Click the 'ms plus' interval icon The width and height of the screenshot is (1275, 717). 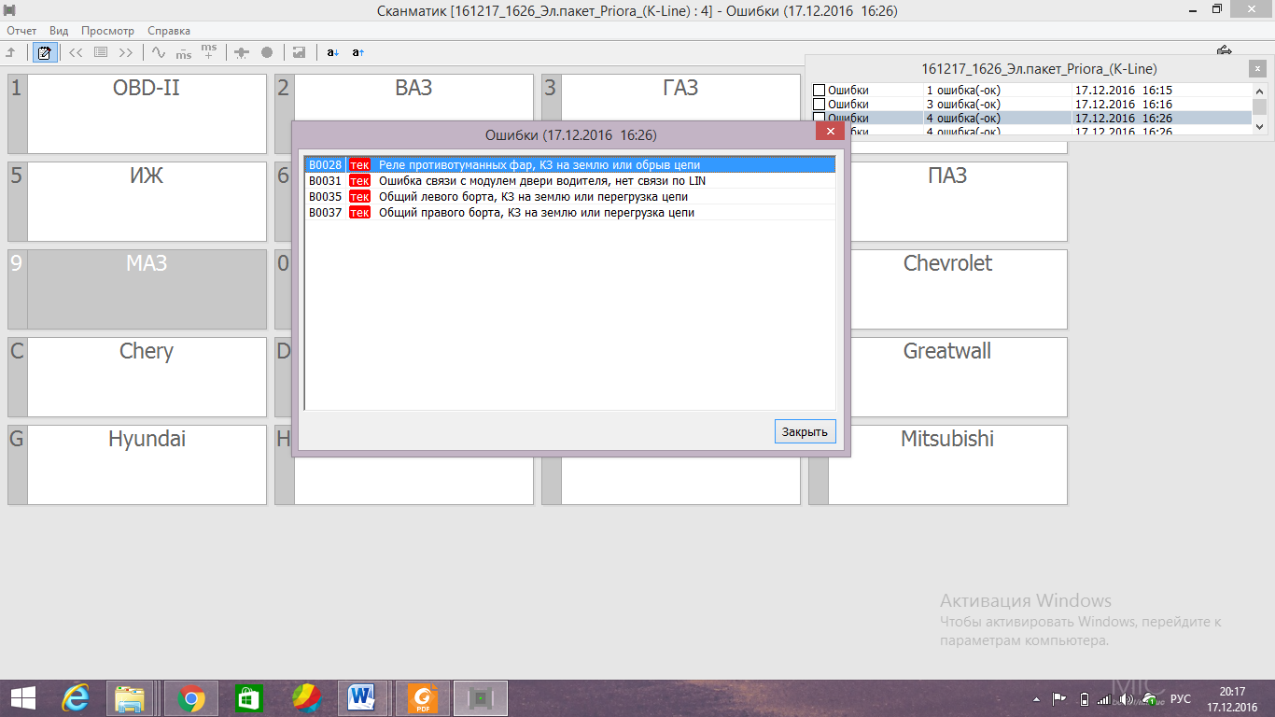pyautogui.click(x=208, y=52)
